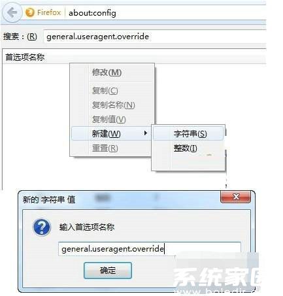Viewport: 283px width, 296px height.
Task: Click the 新的 字符串 值 dialog title bar
Action: 120,199
